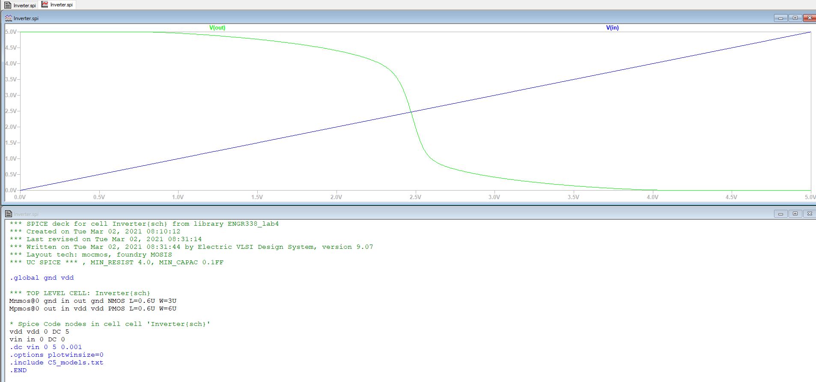Click the Mpmos@0 PMOS transistor line
Viewport: 816px width, 382px height.
click(93, 308)
